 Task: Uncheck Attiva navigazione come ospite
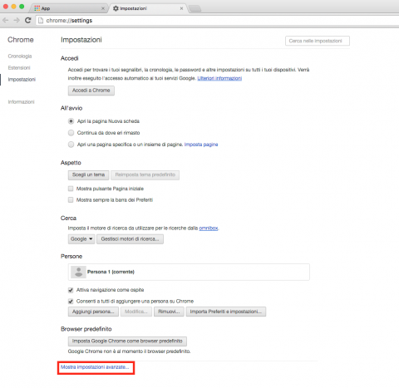[x=71, y=290]
